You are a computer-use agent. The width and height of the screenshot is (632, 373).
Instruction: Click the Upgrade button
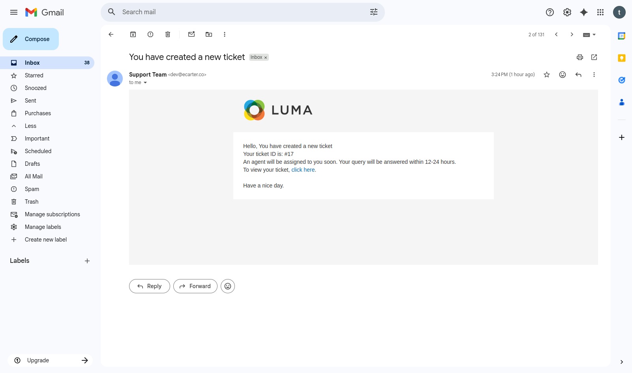point(50,360)
